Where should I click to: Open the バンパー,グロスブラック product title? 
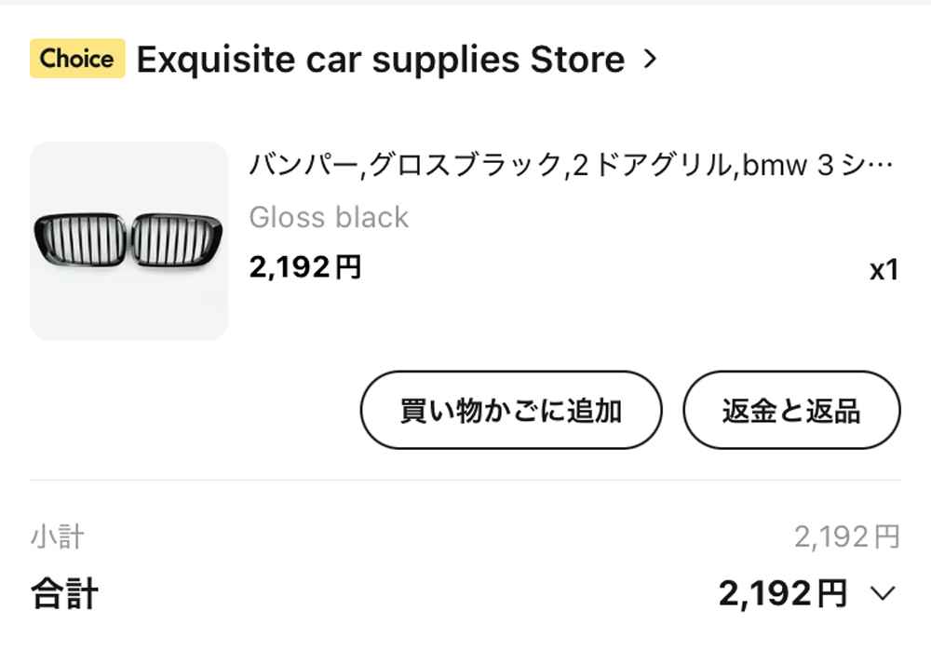571,165
